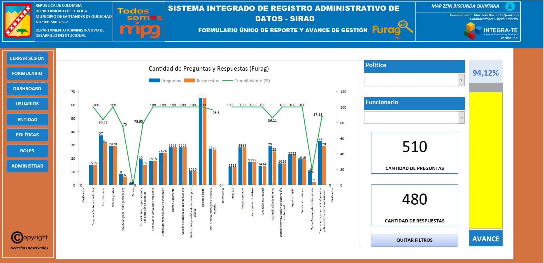This screenshot has height=263, width=544.
Task: Click the 83,78 data label on line
Action: coord(103,122)
